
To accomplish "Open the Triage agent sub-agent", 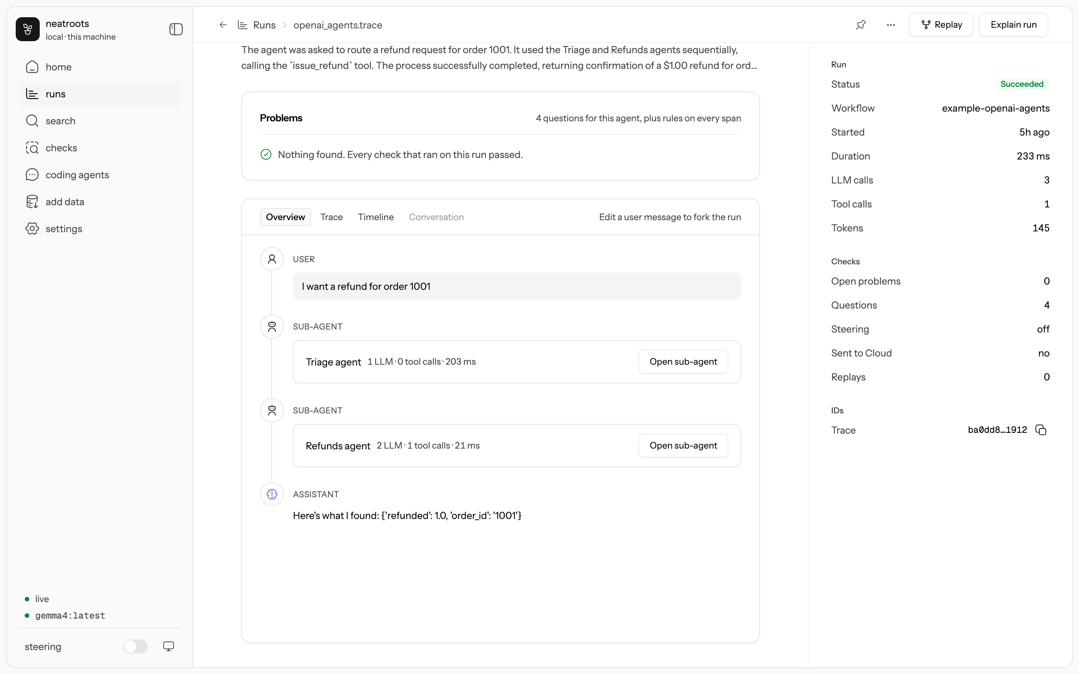I will pos(683,361).
